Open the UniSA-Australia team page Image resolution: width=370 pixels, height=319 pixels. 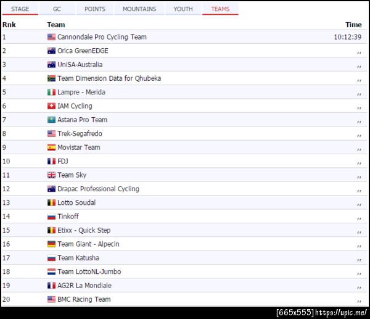(x=80, y=64)
